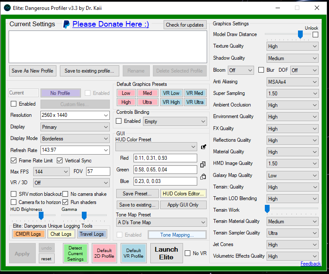Toggle the Unlock draw distance checkbox
329x274 pixels.
(315, 34)
